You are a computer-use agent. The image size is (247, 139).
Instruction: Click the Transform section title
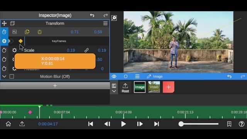tap(55, 23)
